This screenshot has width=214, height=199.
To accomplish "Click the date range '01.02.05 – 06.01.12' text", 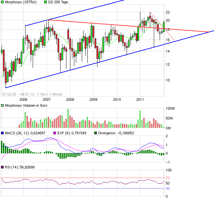I will coord(18,94).
